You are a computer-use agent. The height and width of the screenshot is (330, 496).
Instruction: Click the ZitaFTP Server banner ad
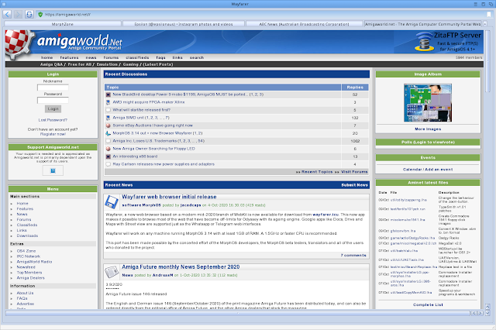pyautogui.click(x=447, y=41)
